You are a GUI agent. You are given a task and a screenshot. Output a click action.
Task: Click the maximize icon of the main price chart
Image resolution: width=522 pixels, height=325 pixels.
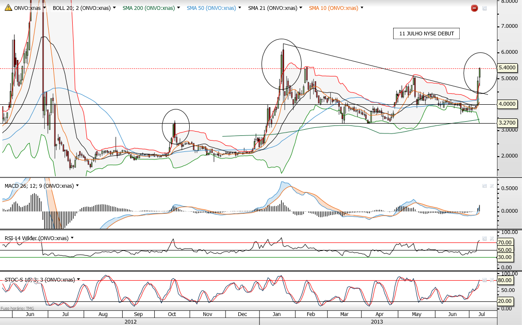pyautogui.click(x=485, y=8)
